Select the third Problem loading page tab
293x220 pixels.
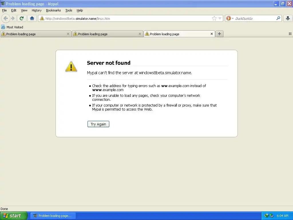tap(179, 34)
